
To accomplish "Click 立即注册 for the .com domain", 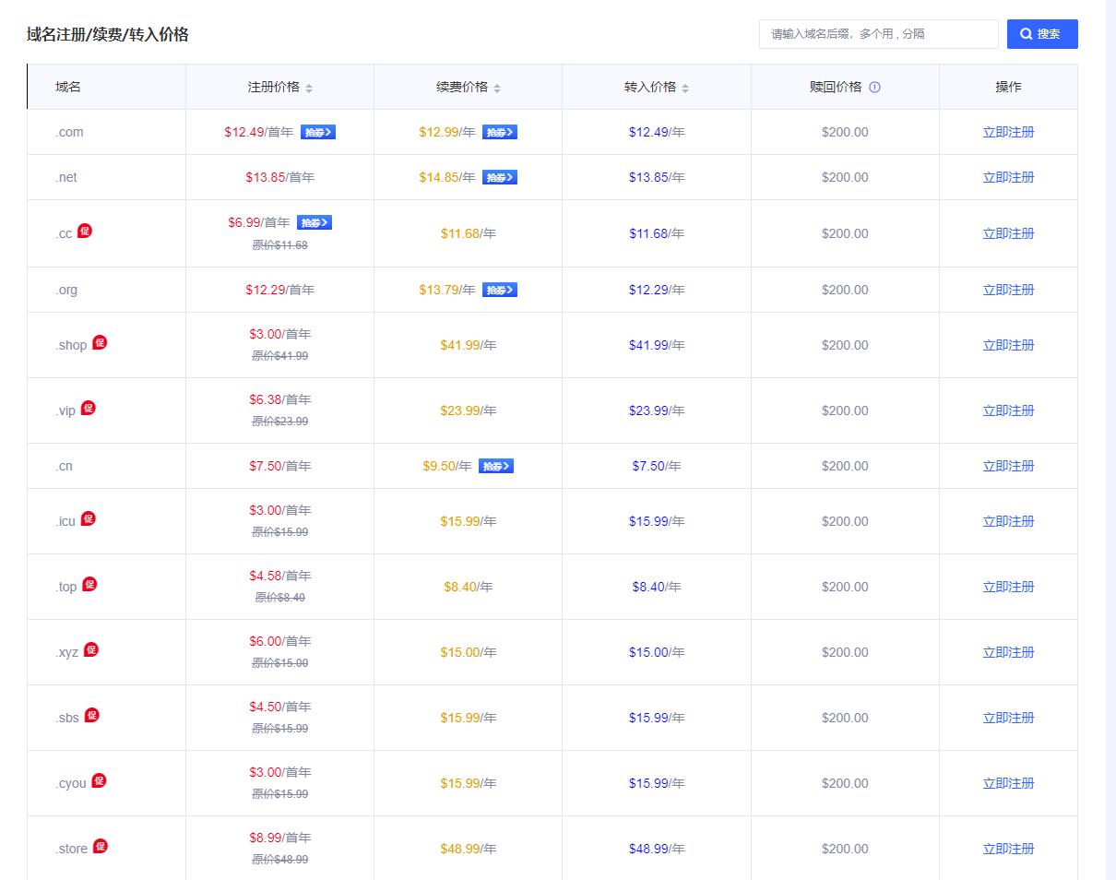I will tap(1008, 133).
